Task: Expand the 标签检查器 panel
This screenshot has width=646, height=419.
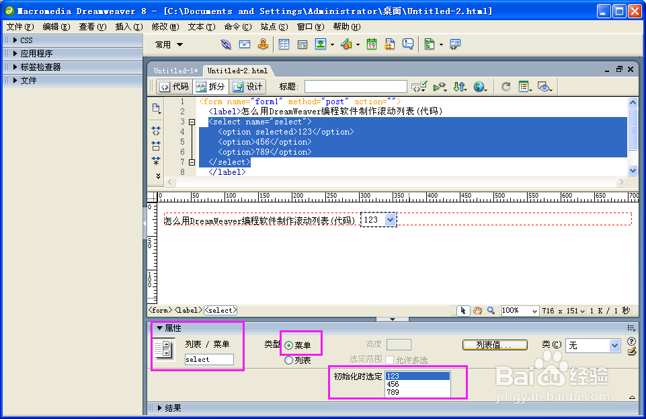Action: 15,67
